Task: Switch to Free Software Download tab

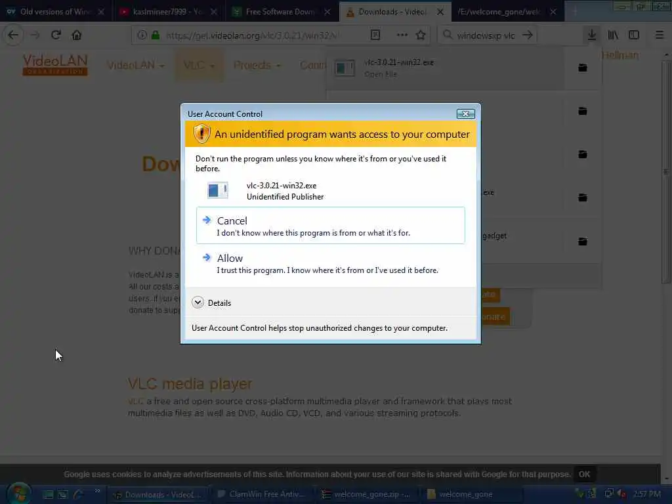Action: [x=280, y=12]
